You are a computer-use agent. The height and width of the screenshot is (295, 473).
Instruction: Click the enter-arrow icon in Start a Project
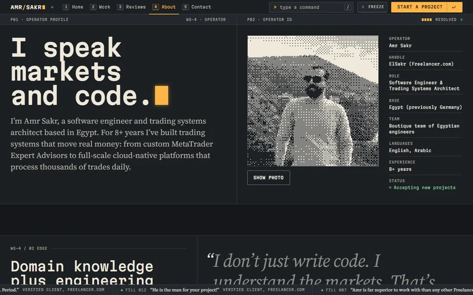454,7
